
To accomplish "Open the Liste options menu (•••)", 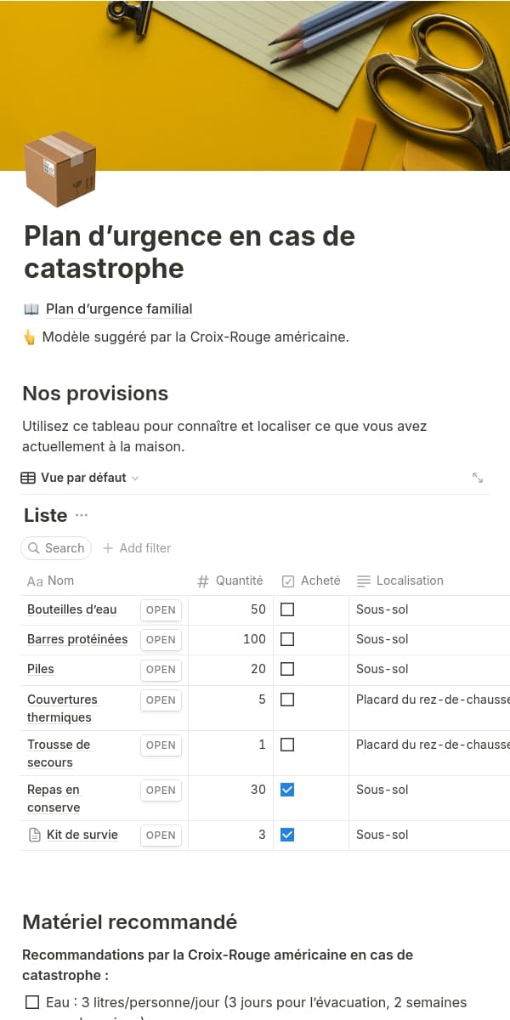I will coord(82,515).
